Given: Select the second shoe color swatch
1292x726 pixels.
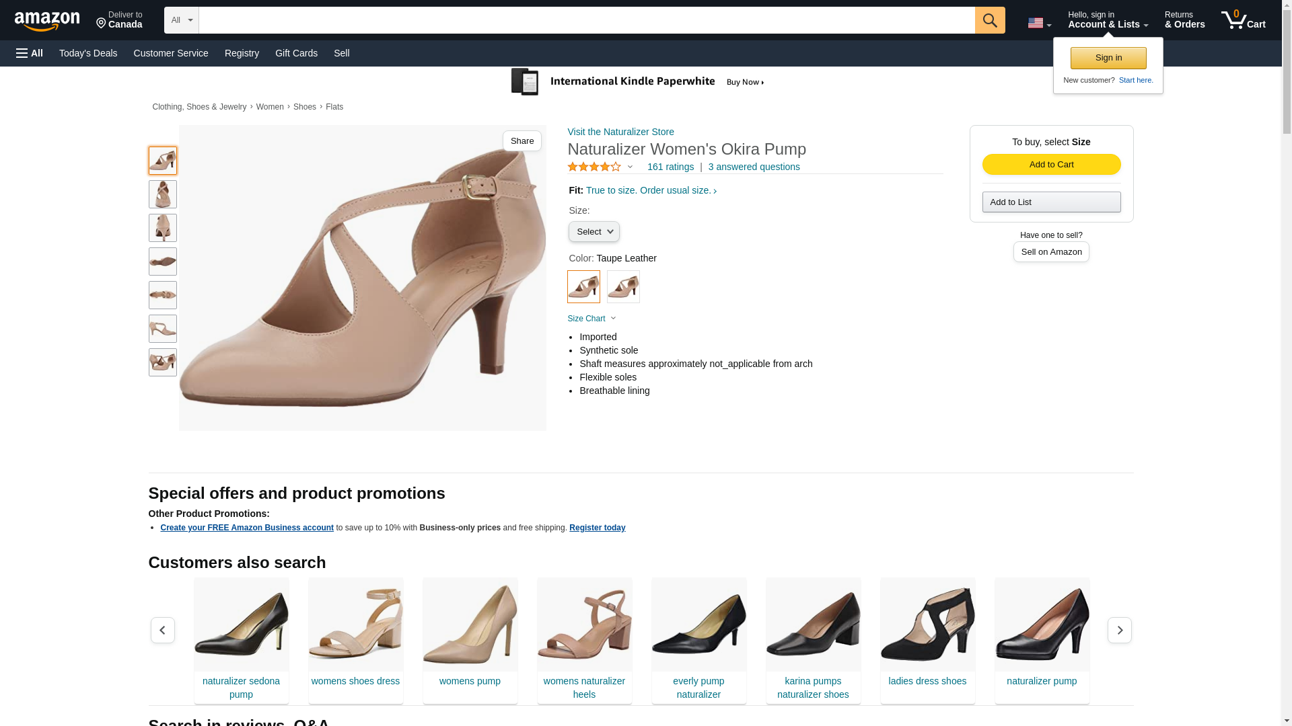Looking at the screenshot, I should 623,287.
